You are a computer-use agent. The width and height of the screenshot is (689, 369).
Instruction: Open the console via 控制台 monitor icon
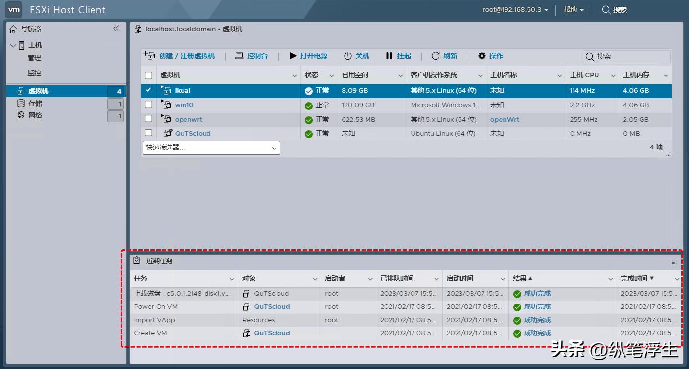pos(239,56)
